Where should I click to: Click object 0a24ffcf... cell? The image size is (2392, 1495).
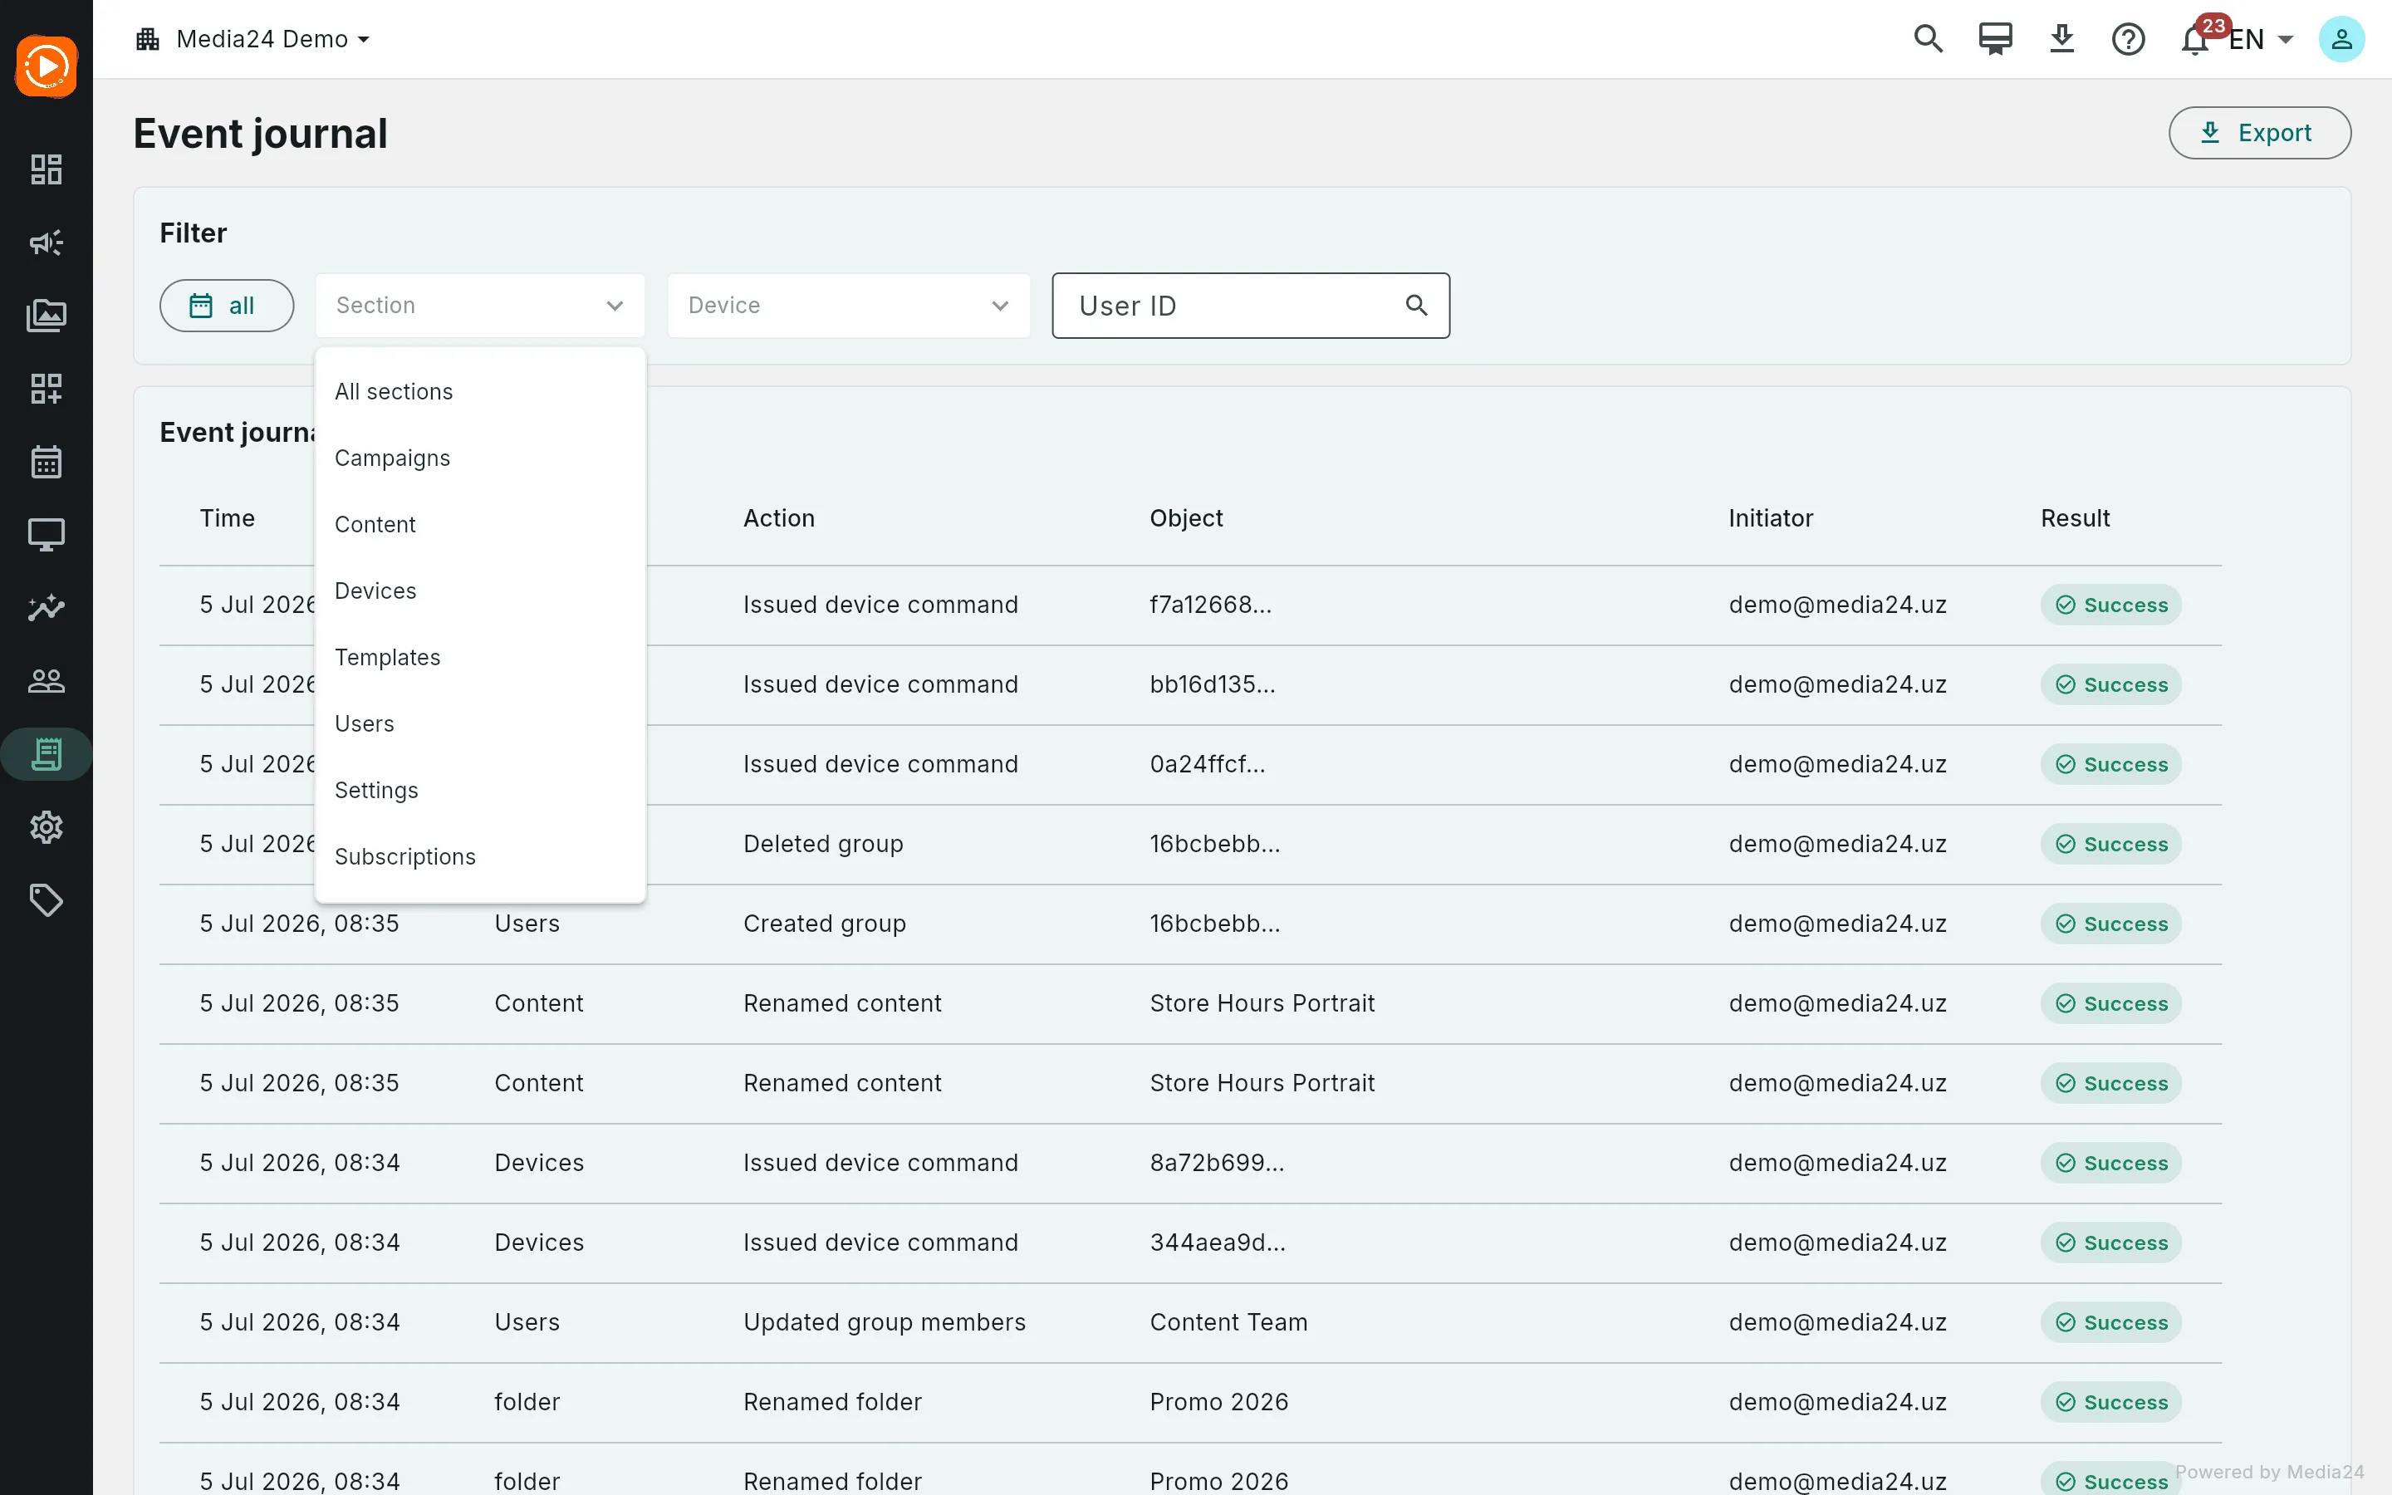tap(1207, 764)
